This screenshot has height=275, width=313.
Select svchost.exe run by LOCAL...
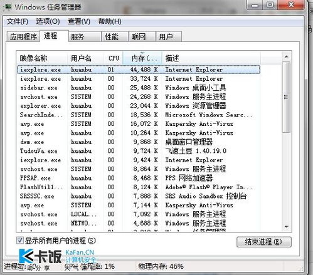(139, 214)
